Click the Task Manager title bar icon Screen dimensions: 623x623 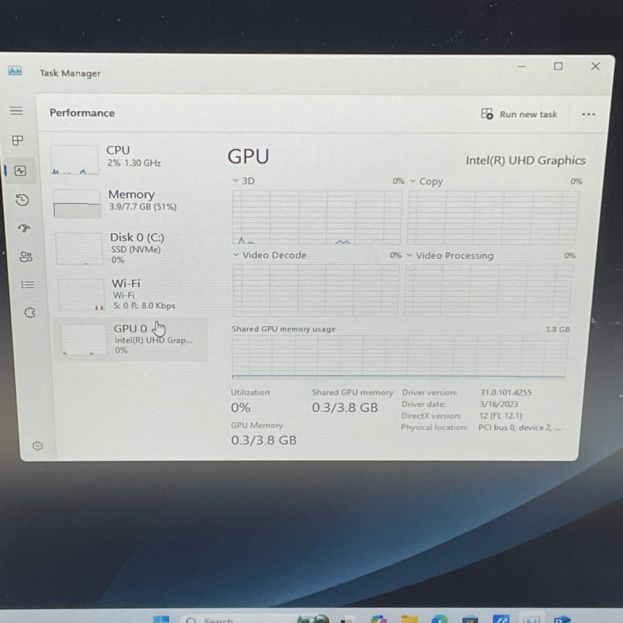15,71
